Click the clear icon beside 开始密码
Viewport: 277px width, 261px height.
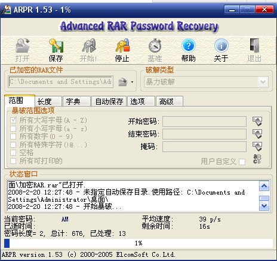(x=257, y=122)
